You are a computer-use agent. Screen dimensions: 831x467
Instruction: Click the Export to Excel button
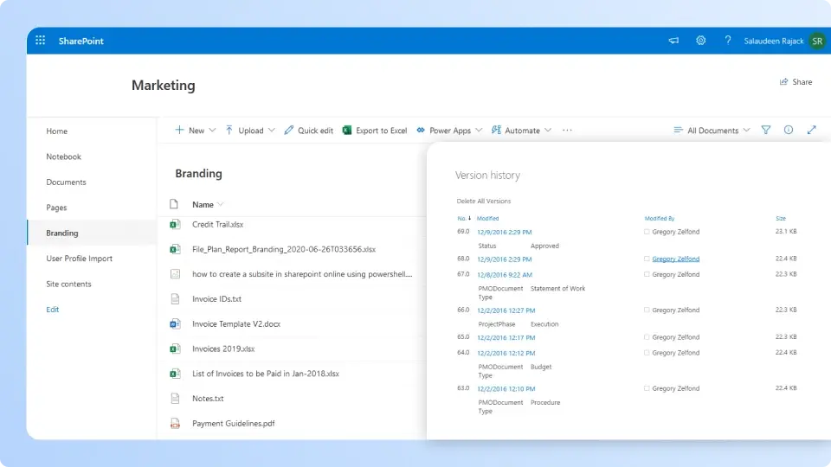point(375,131)
